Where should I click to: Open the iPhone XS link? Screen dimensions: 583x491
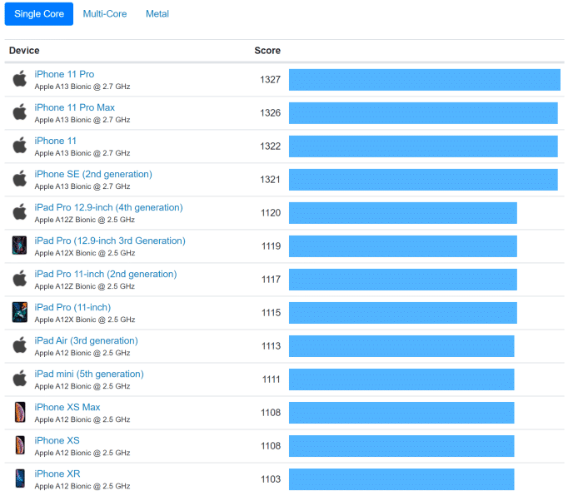(x=57, y=440)
